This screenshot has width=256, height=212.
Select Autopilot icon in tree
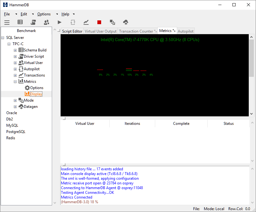pos(21,69)
